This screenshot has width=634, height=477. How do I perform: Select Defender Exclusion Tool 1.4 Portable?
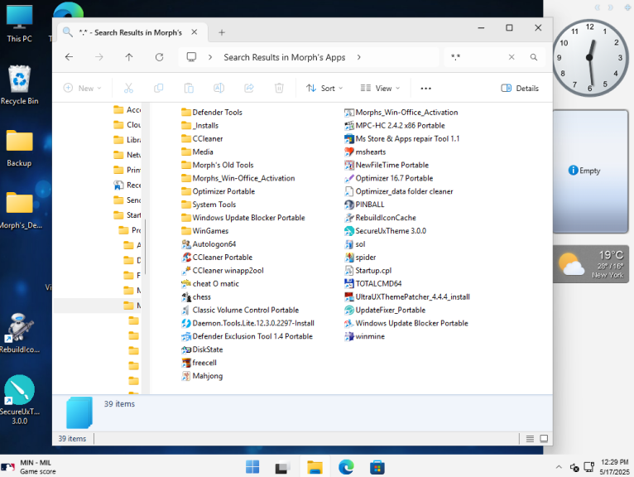click(247, 336)
